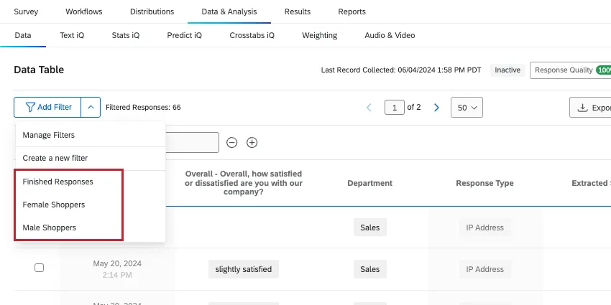Image resolution: width=611 pixels, height=305 pixels.
Task: Go to next page arrow
Action: [436, 108]
